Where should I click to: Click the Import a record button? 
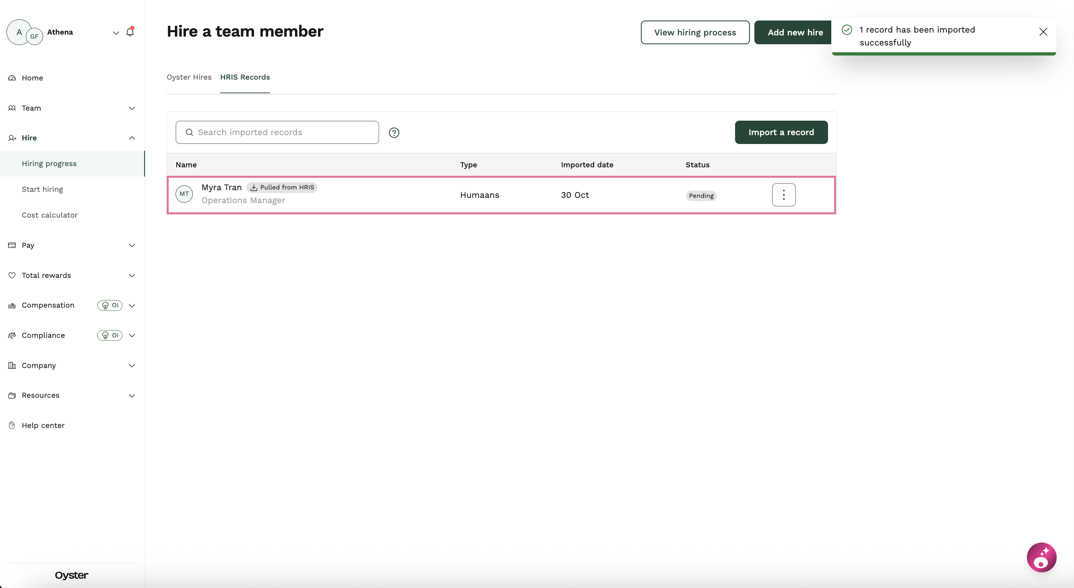(781, 132)
